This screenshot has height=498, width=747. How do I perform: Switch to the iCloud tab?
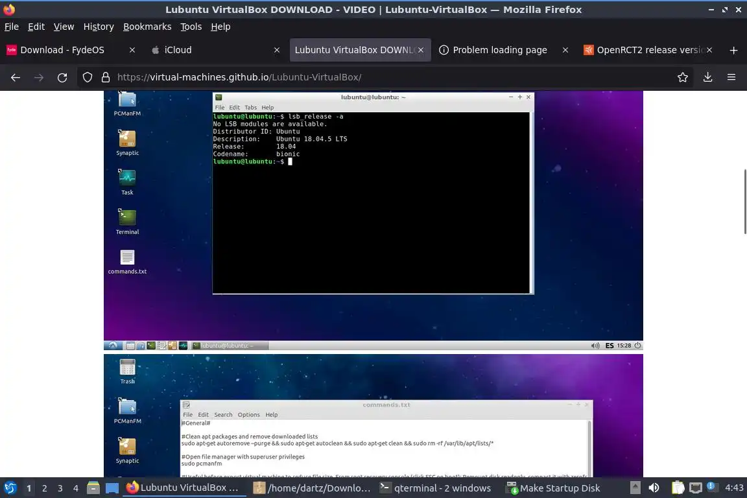[209, 50]
